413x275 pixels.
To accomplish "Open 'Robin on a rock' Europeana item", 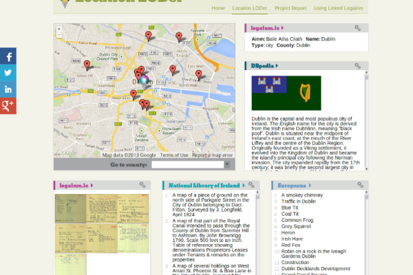I will tap(314, 254).
